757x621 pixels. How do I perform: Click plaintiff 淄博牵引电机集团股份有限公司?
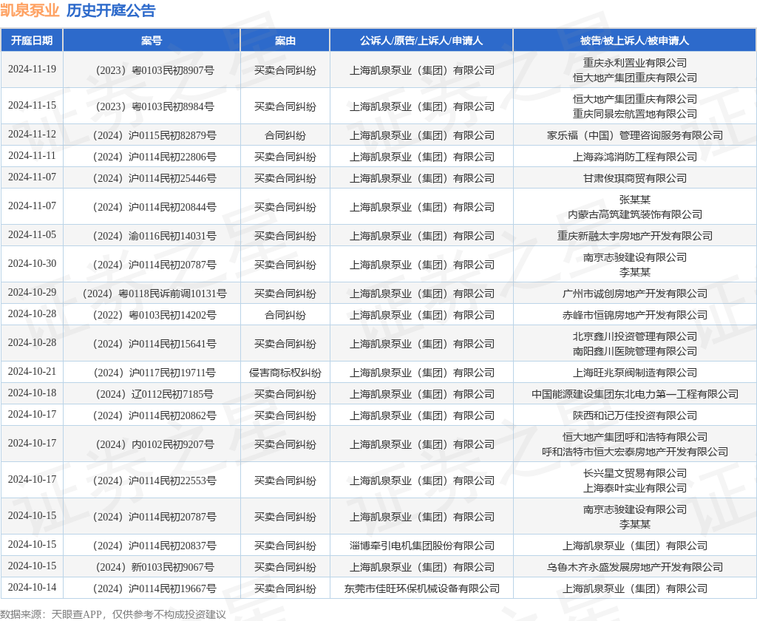pyautogui.click(x=421, y=545)
